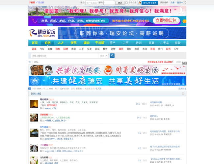Open the 求职招聘 forum thumbnail
Image resolution: width=214 pixels, height=164 pixels.
34,117
